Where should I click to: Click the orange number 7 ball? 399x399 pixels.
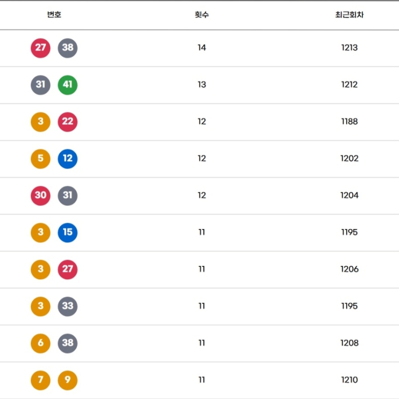click(x=40, y=380)
